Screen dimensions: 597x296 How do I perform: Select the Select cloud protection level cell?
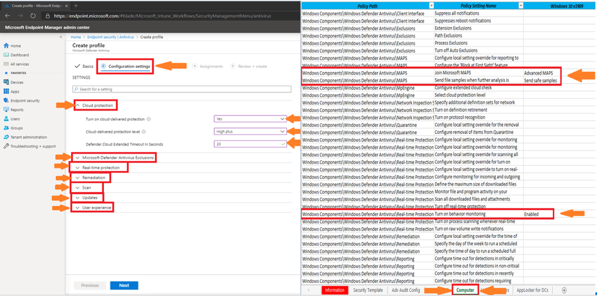(x=478, y=95)
